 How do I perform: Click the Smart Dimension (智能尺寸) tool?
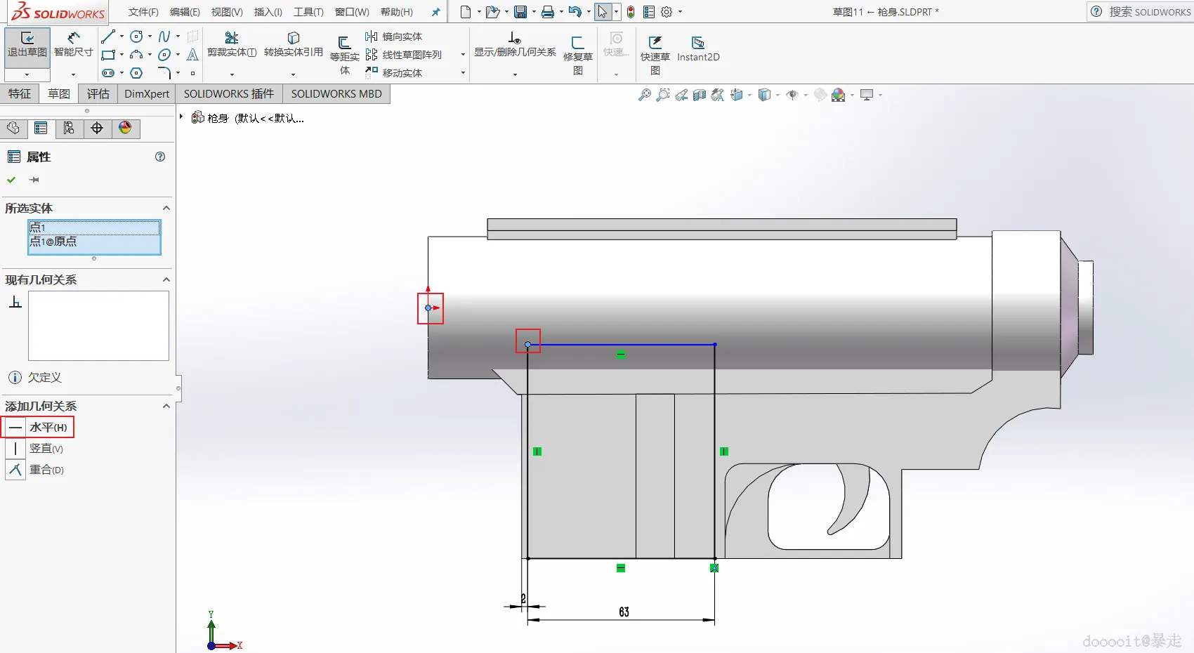coord(73,44)
